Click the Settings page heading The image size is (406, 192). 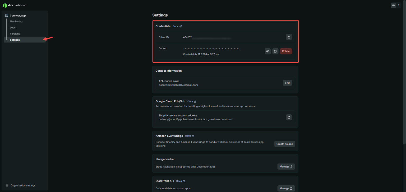pyautogui.click(x=160, y=15)
